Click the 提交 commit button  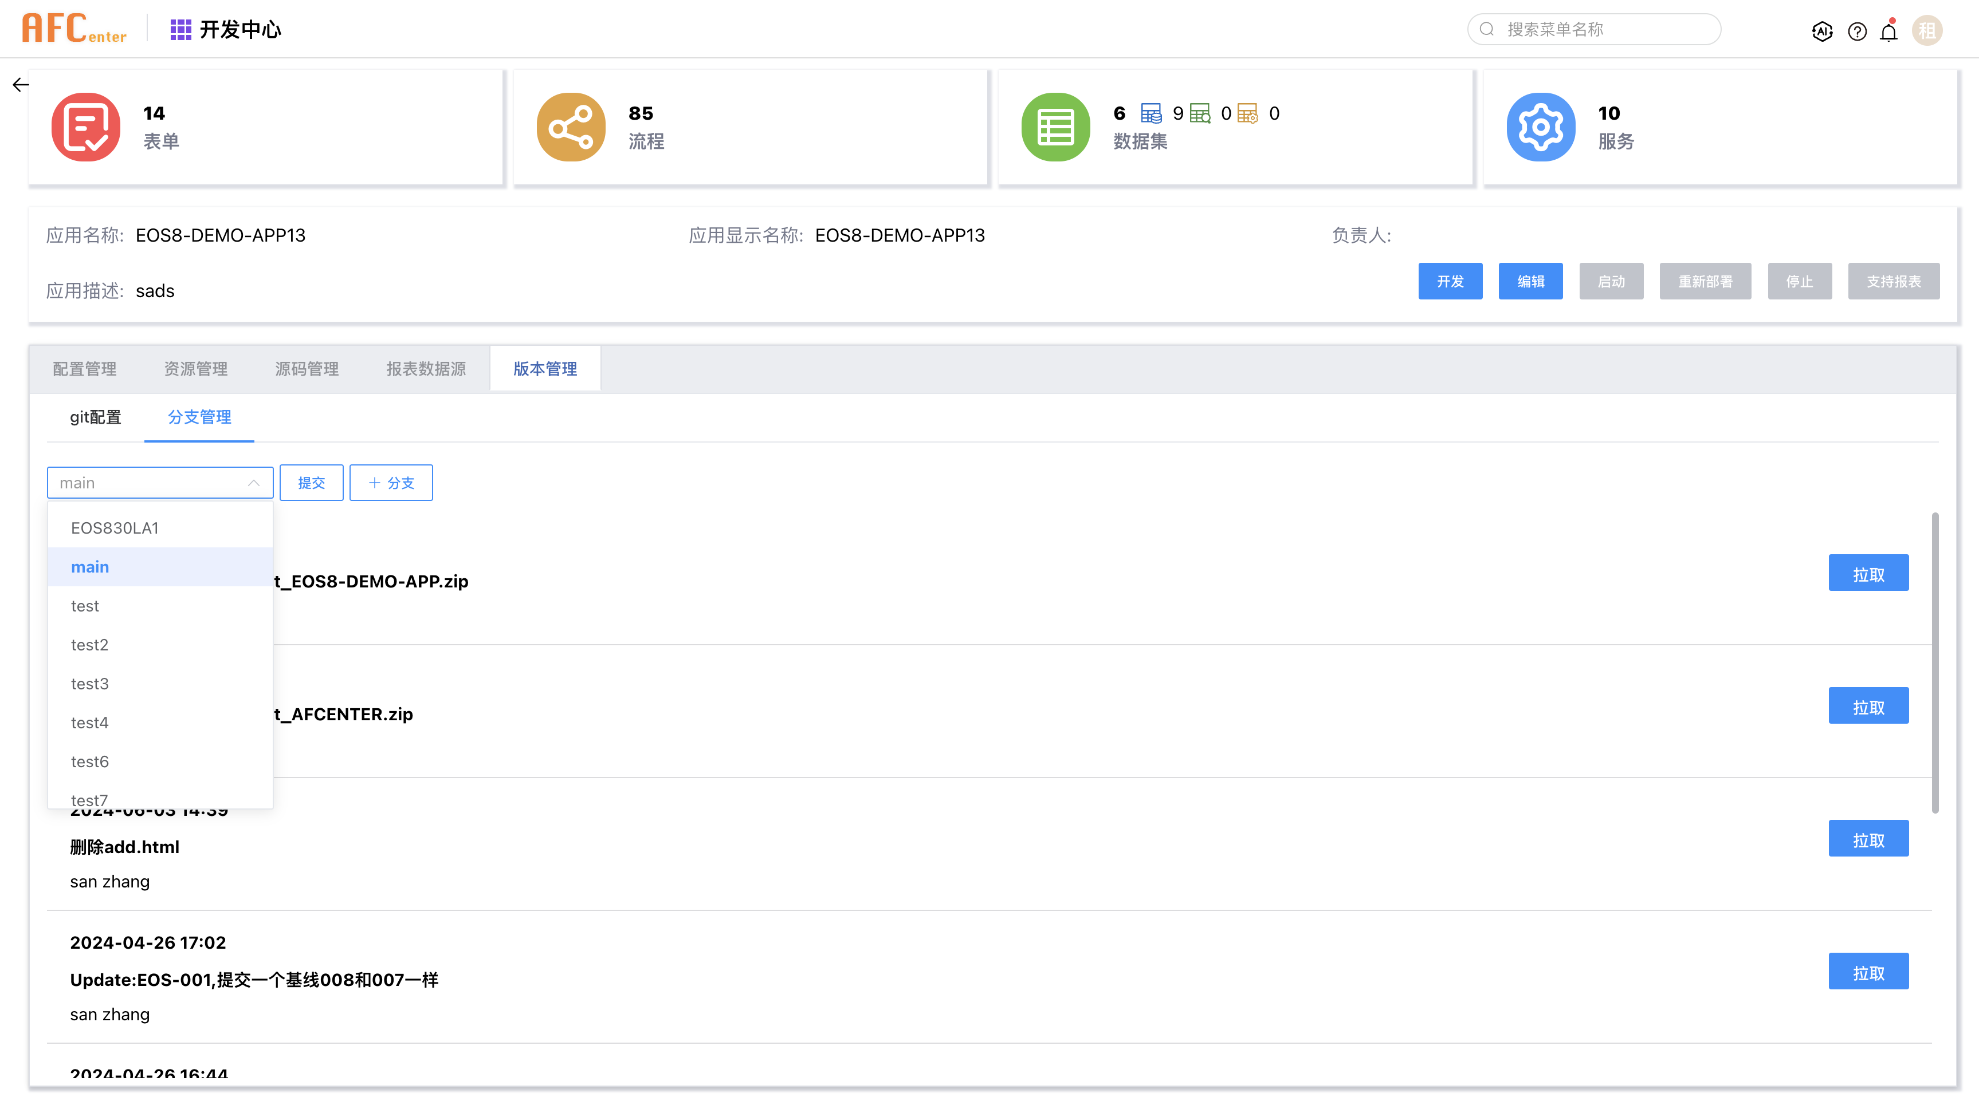tap(311, 483)
